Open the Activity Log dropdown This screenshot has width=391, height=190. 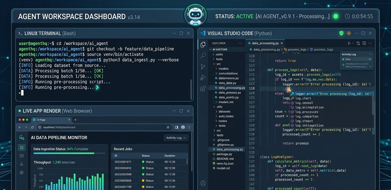[176, 138]
